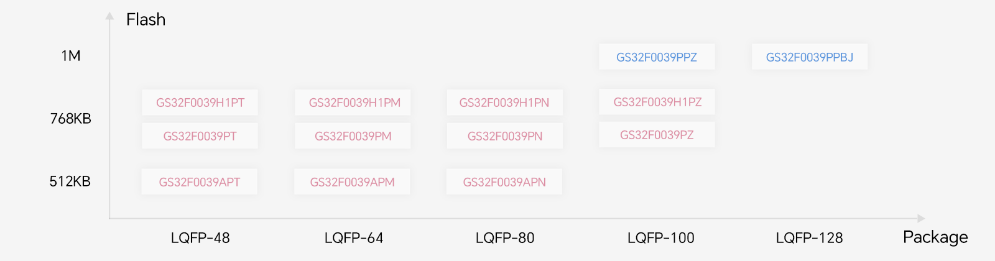Choose the GS32F0039PT part

coord(200,136)
